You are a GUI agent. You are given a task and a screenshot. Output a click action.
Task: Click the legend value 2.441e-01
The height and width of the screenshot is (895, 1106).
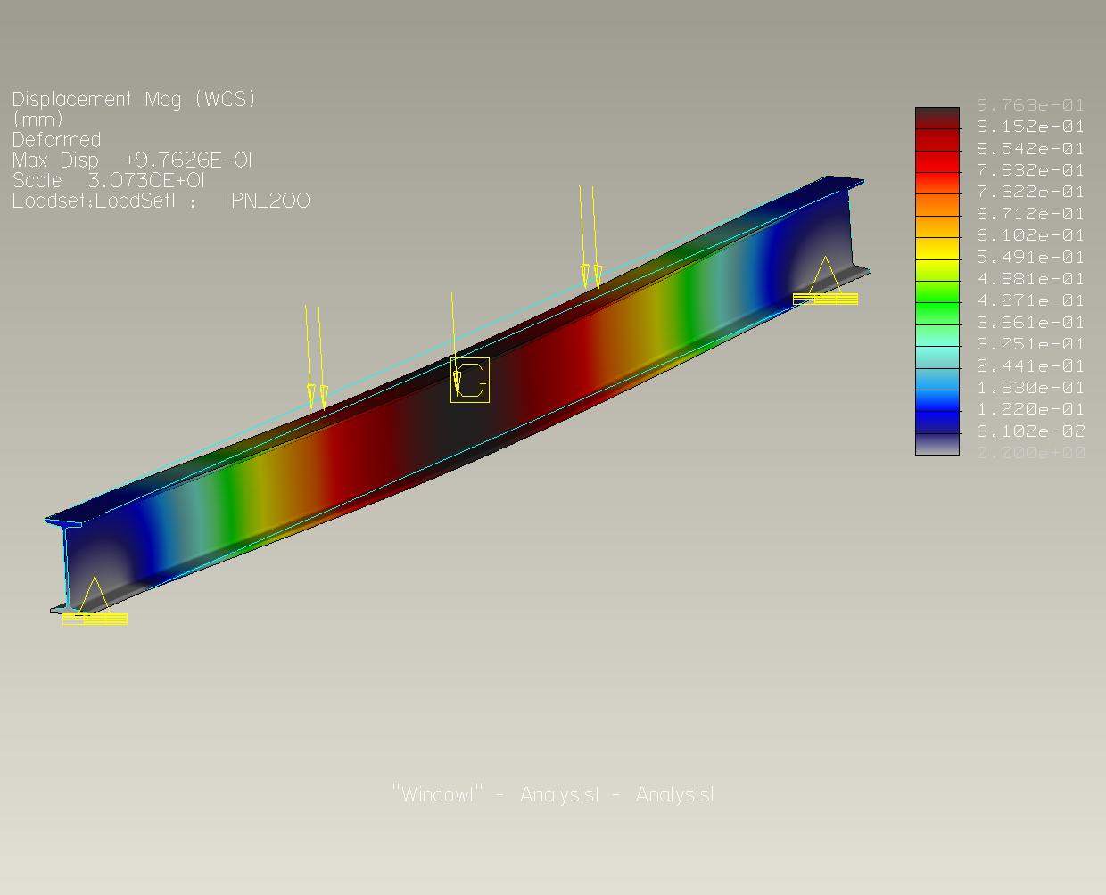pyautogui.click(x=1031, y=365)
